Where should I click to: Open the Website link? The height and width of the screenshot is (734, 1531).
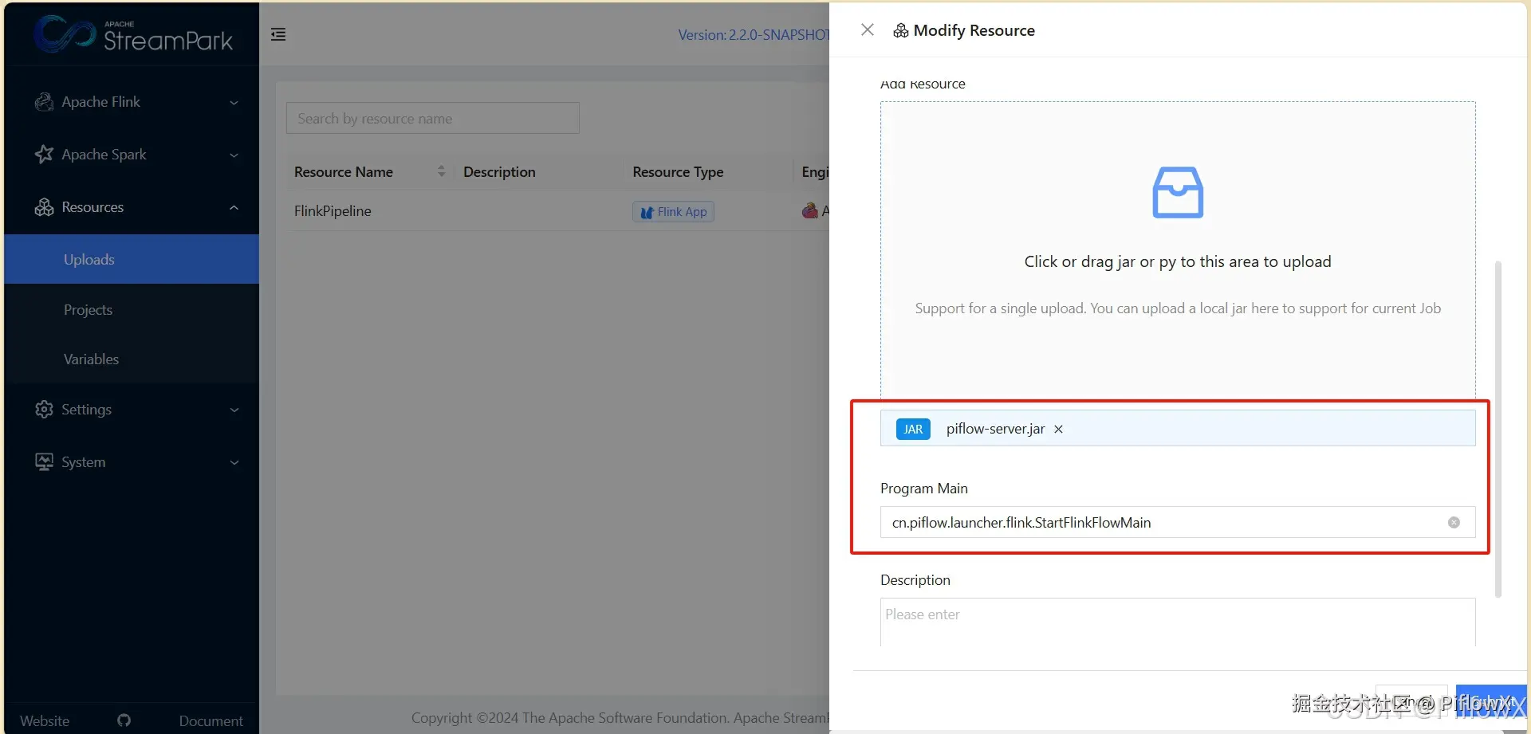coord(45,720)
